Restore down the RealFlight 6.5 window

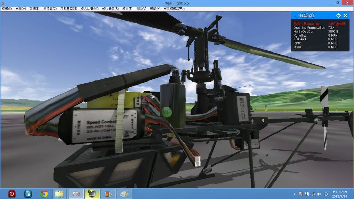coord(338,3)
